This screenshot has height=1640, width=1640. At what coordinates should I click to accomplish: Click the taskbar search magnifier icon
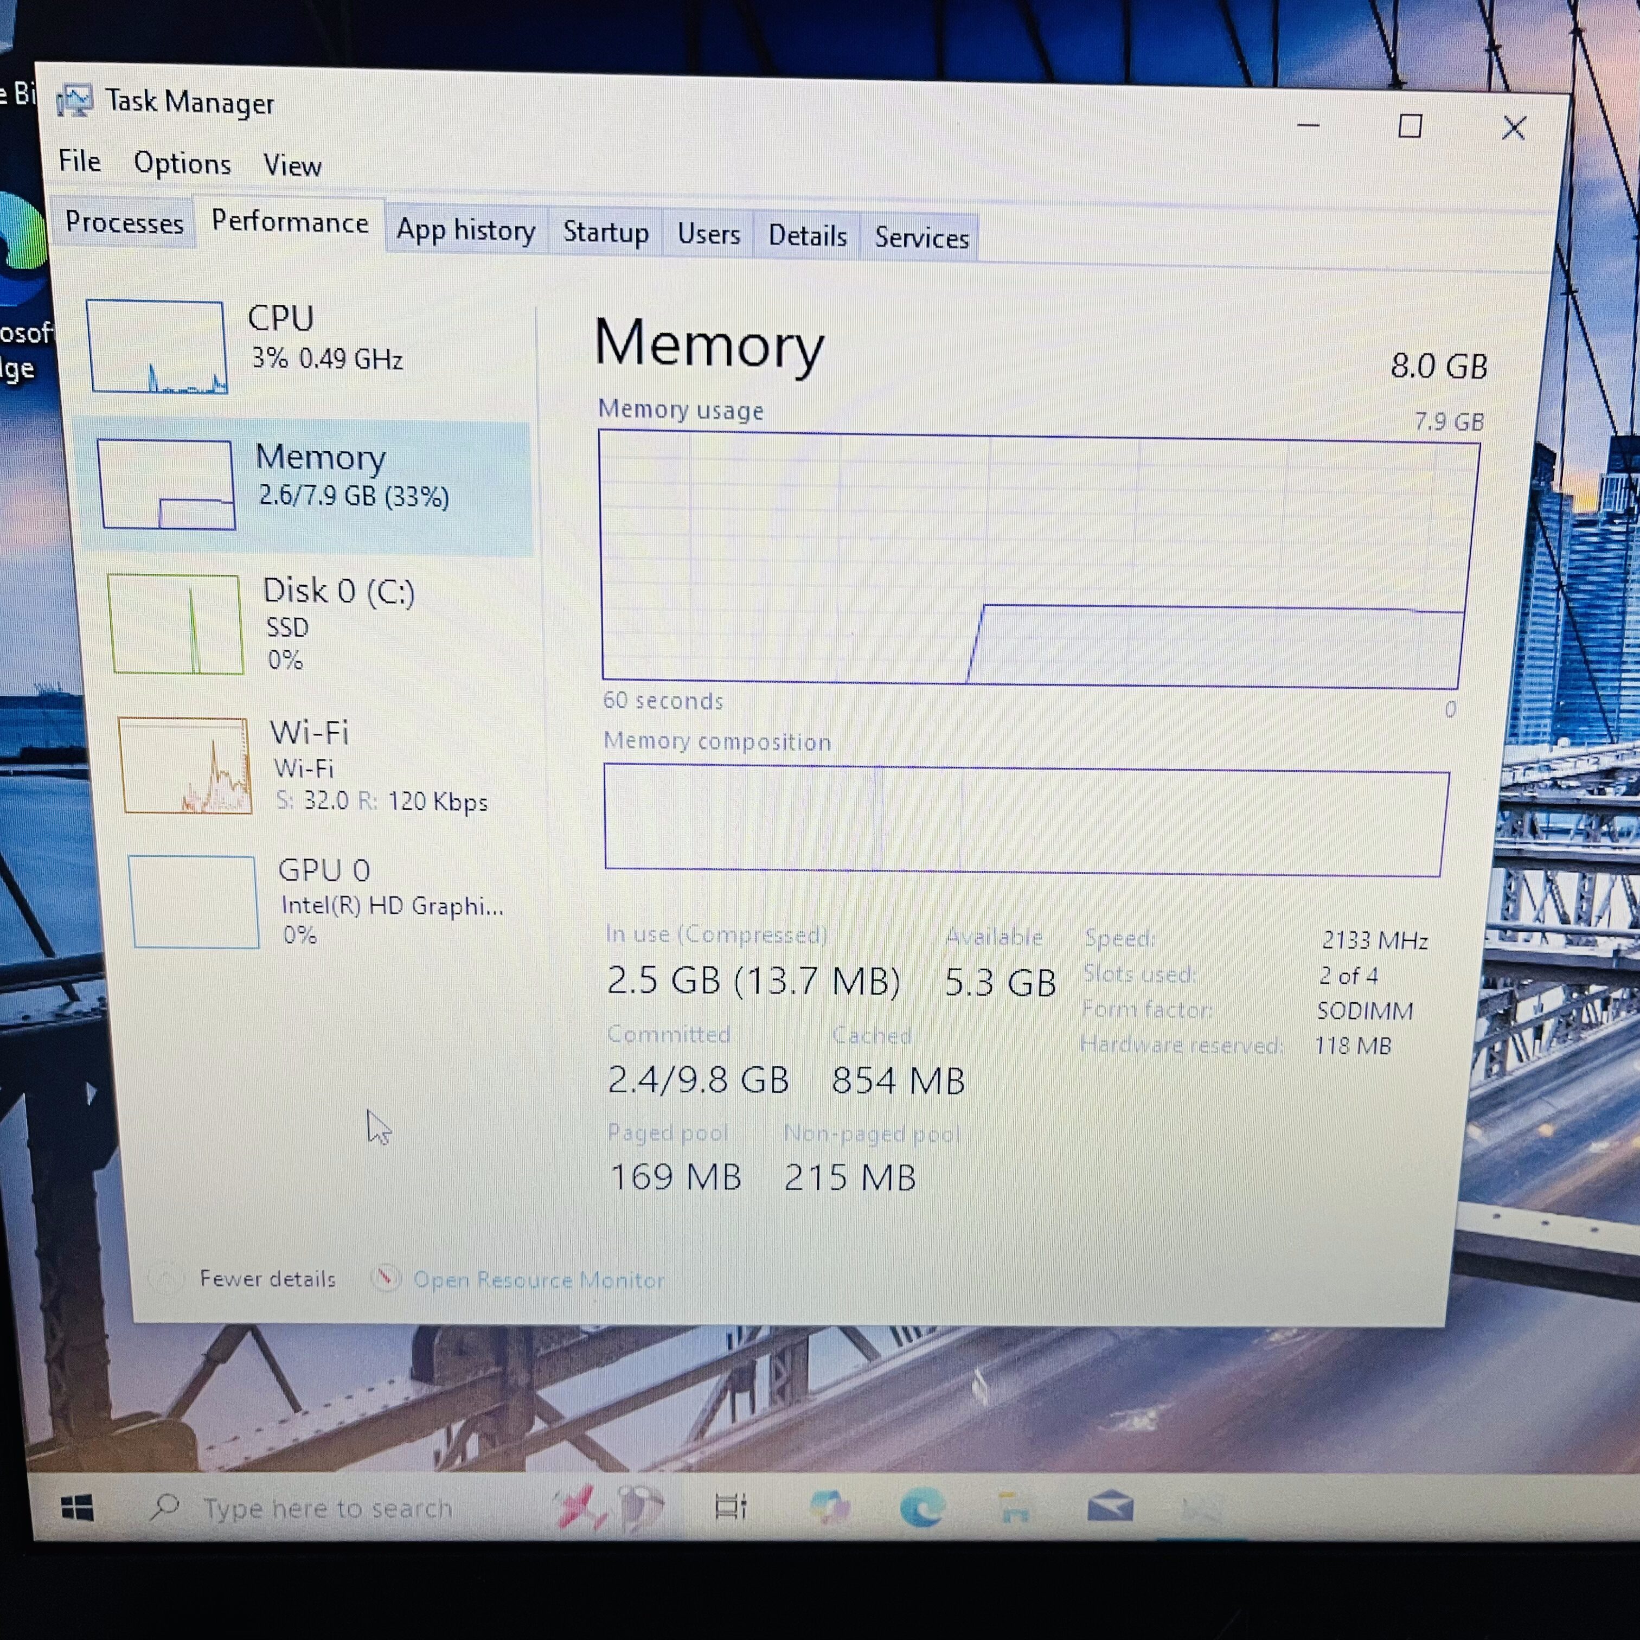(165, 1507)
